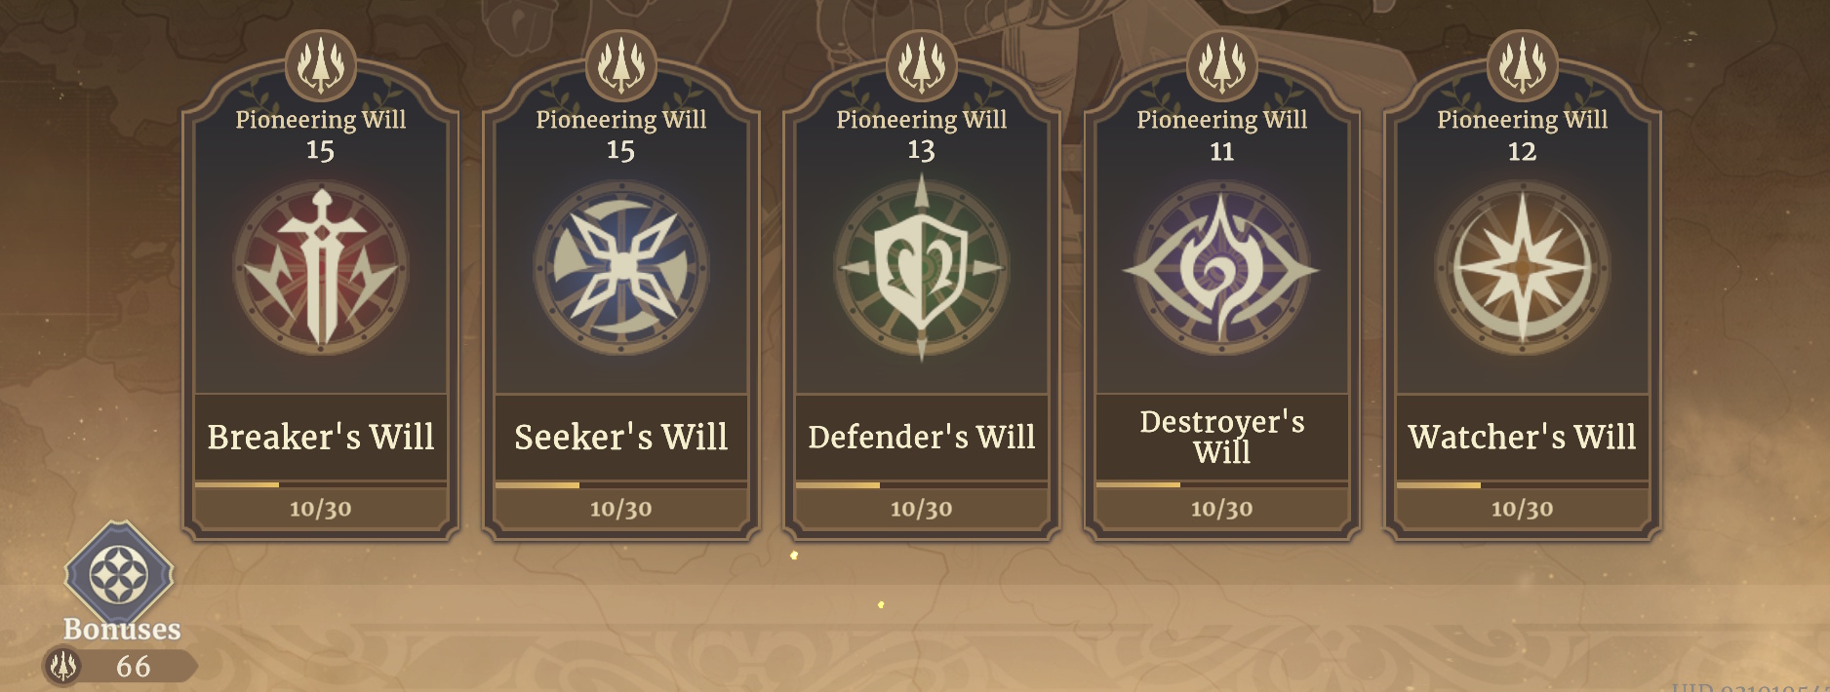Viewport: 1830px width, 692px height.
Task: Click the Destroyer's Will name label
Action: 1222,437
